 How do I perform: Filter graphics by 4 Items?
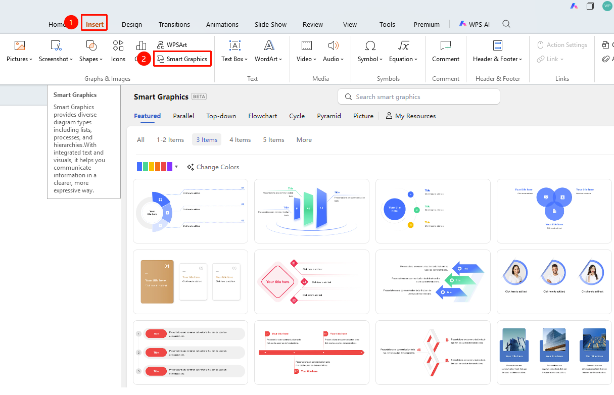tap(240, 140)
